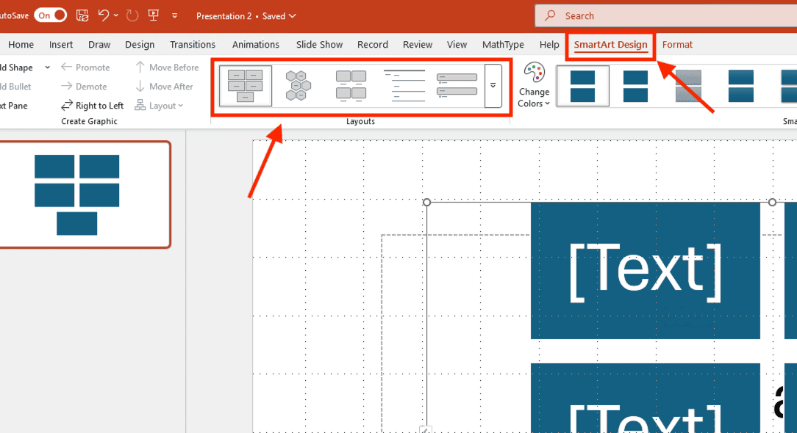Expand the Layouts gallery More arrow
Screen dimensions: 797x433
(493, 86)
